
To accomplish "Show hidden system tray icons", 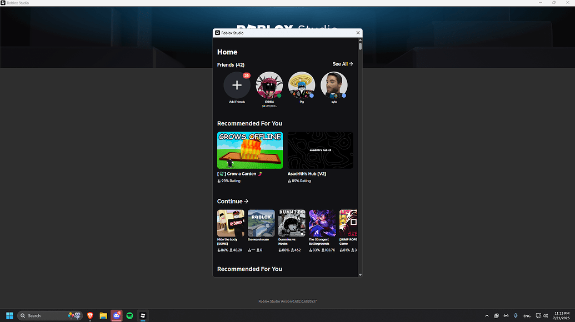I will point(487,316).
